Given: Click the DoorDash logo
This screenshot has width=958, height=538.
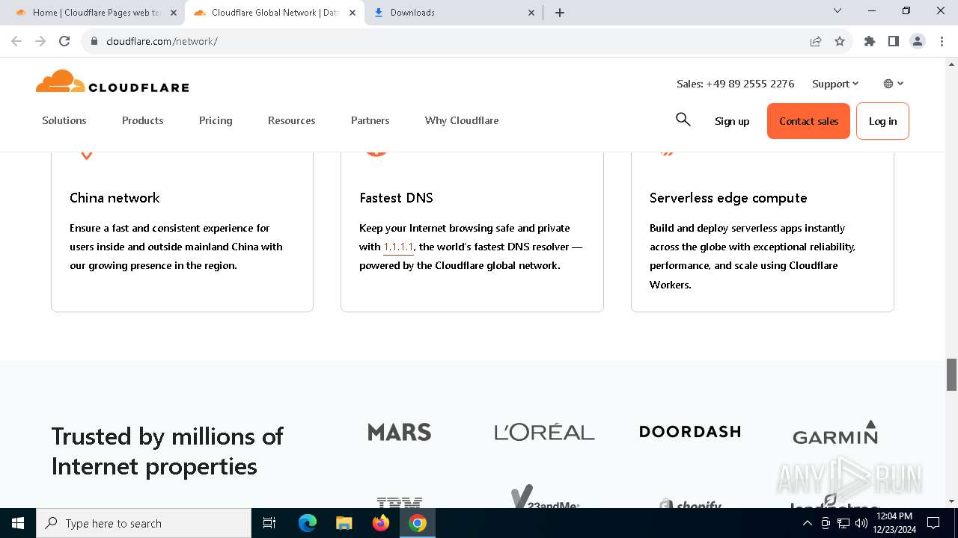Looking at the screenshot, I should (690, 431).
